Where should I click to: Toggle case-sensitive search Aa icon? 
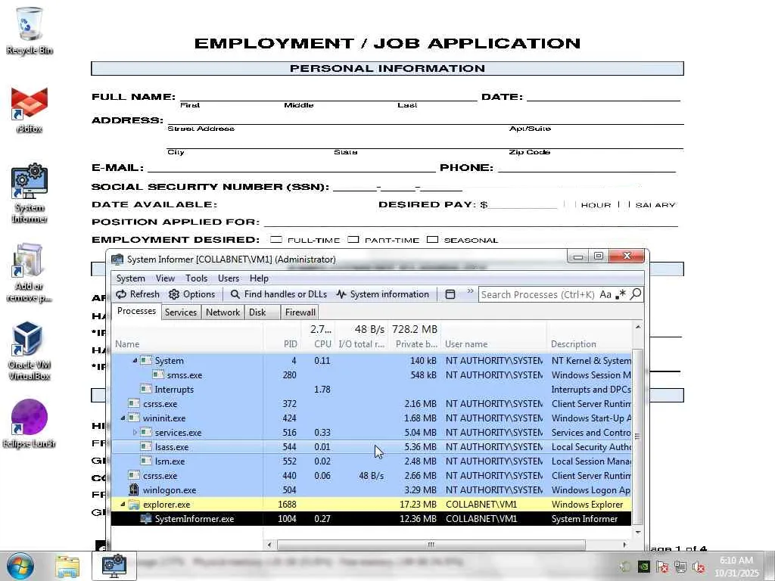click(605, 294)
